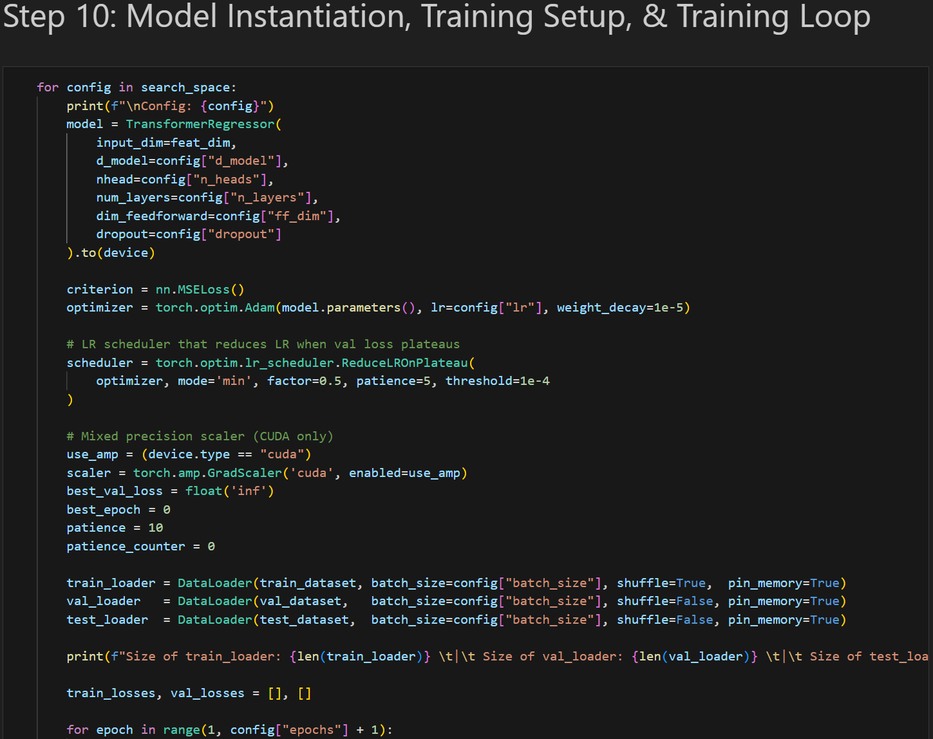The image size is (933, 739).
Task: Click the patience_counter variable name
Action: tap(126, 547)
